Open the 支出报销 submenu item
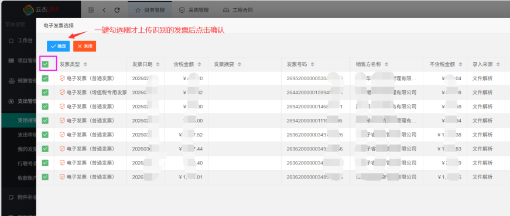Screen dimensions: 510x216 pyautogui.click(x=18, y=121)
